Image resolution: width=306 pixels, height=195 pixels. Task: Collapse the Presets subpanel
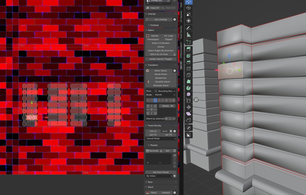tap(154, 145)
